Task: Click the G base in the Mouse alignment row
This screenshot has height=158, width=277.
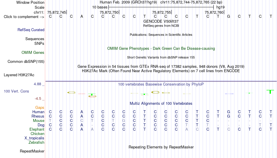Action: pos(124,121)
